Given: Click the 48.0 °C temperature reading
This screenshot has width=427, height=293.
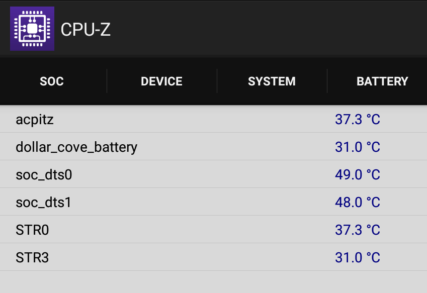Looking at the screenshot, I should click(357, 202).
